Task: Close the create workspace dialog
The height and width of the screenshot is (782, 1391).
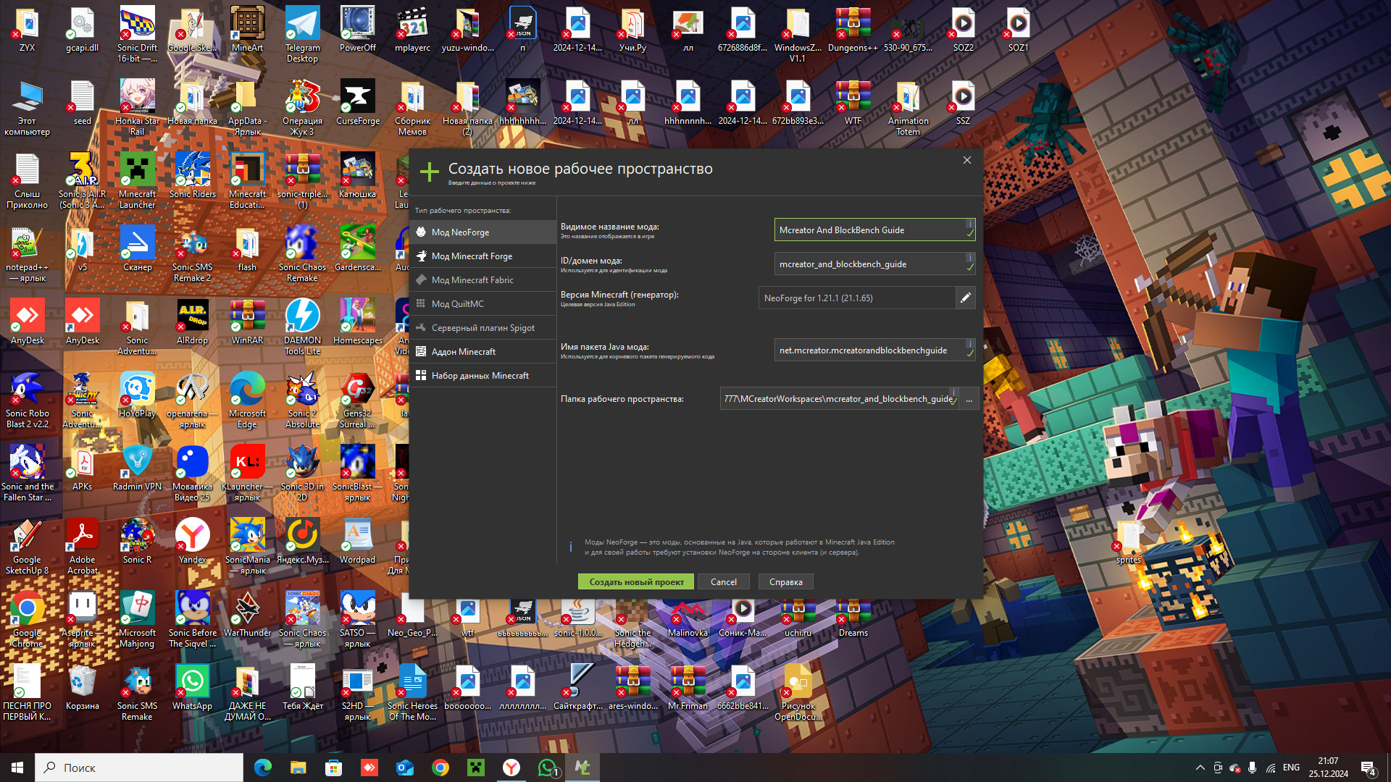Action: coord(966,160)
